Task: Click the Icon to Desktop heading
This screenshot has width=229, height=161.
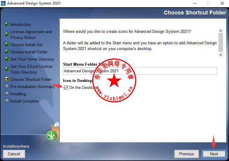Action: tap(78, 80)
